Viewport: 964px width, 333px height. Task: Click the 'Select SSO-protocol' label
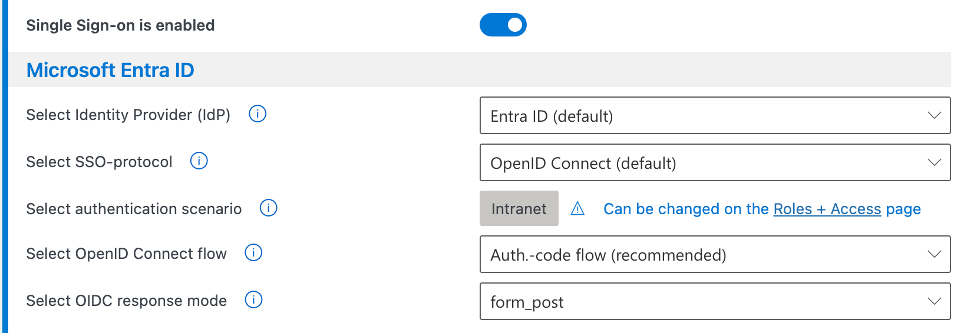click(x=99, y=162)
